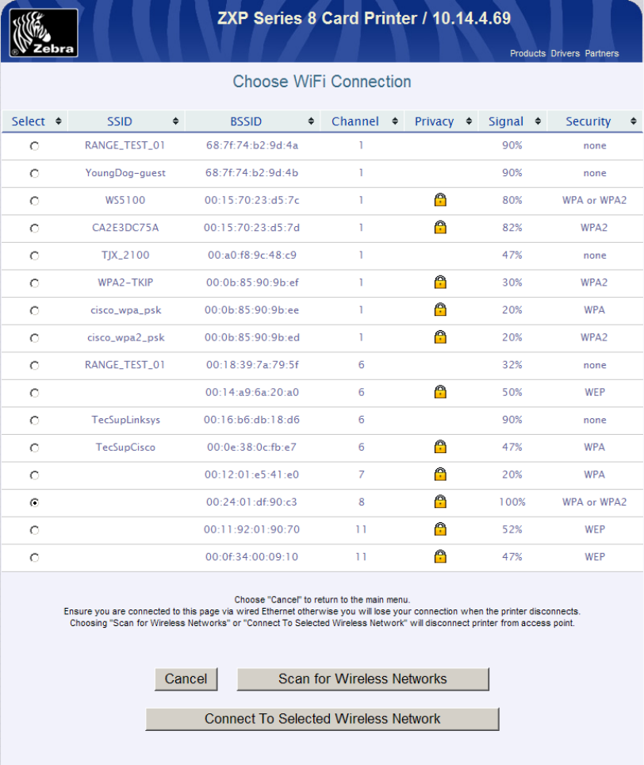Click the 82% signal value
Viewport: 644px width, 765px height.
point(512,227)
